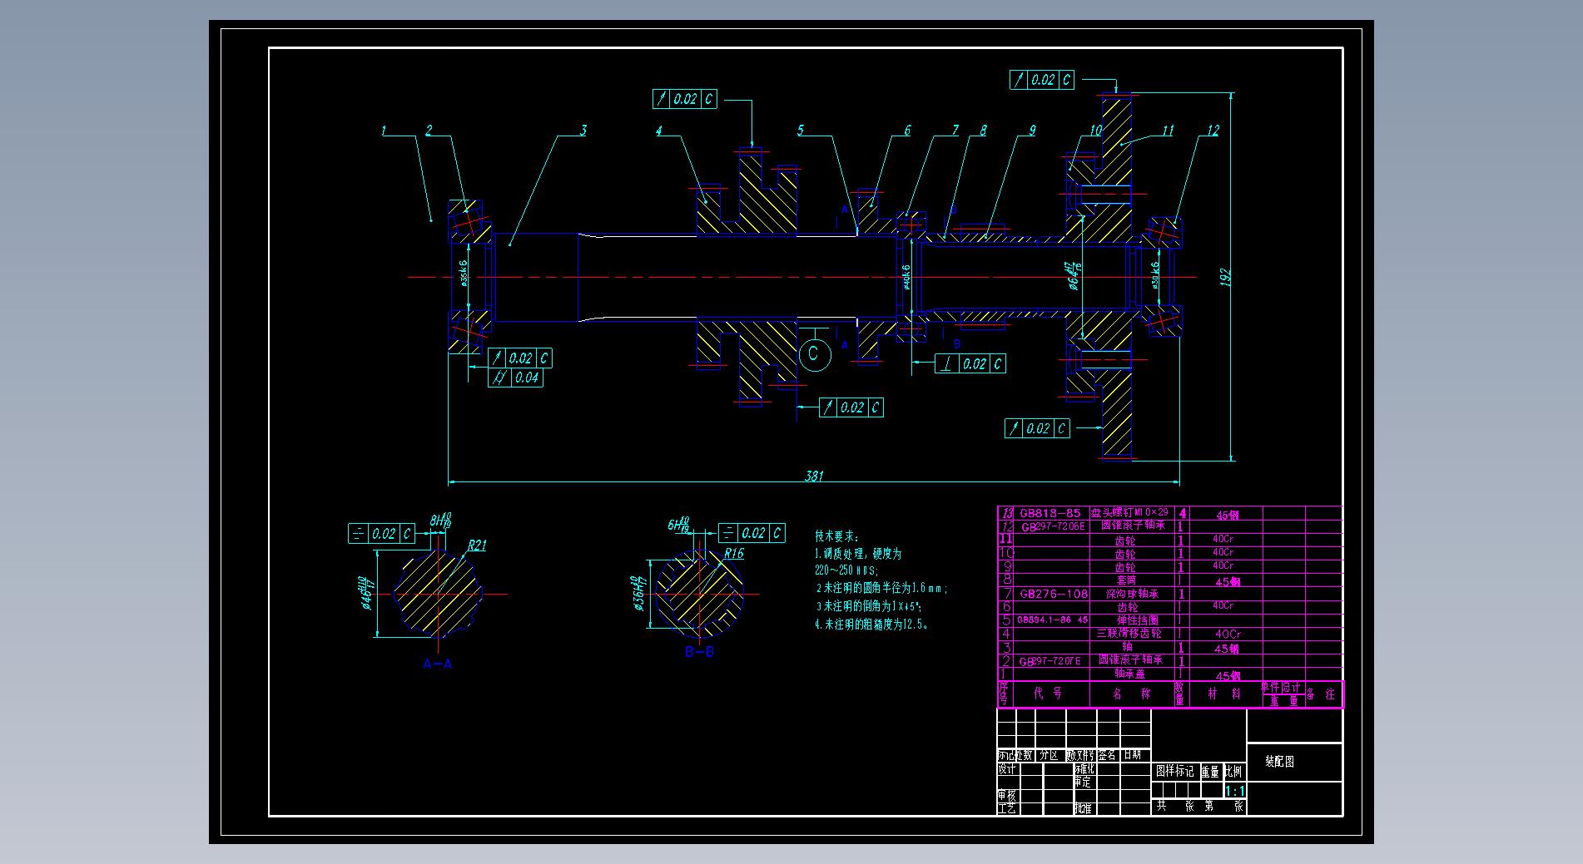Click the title block label "批准"

pyautogui.click(x=1083, y=808)
